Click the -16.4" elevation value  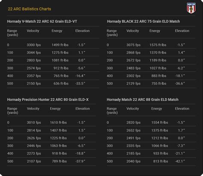pos(80,76)
